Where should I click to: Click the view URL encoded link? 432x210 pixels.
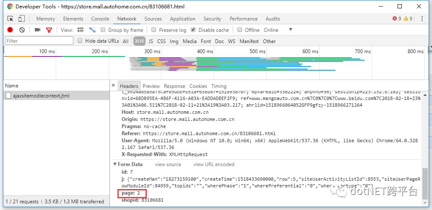click(214, 164)
